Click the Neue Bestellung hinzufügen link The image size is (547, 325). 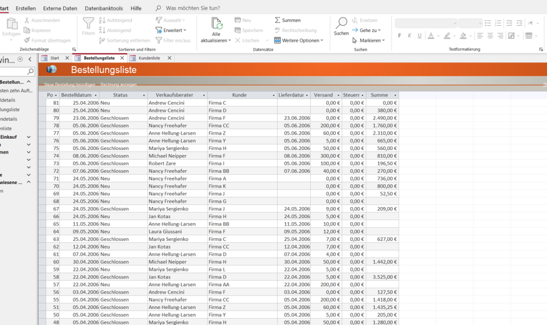coord(69,84)
